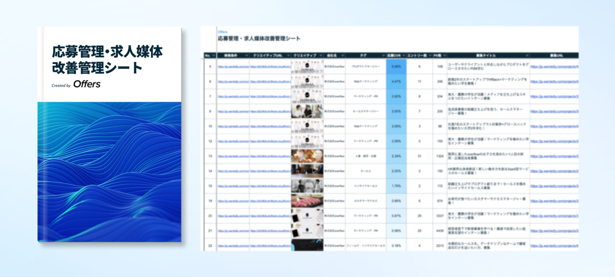Click the クリエイティブURL link in row 21

(x=270, y=231)
